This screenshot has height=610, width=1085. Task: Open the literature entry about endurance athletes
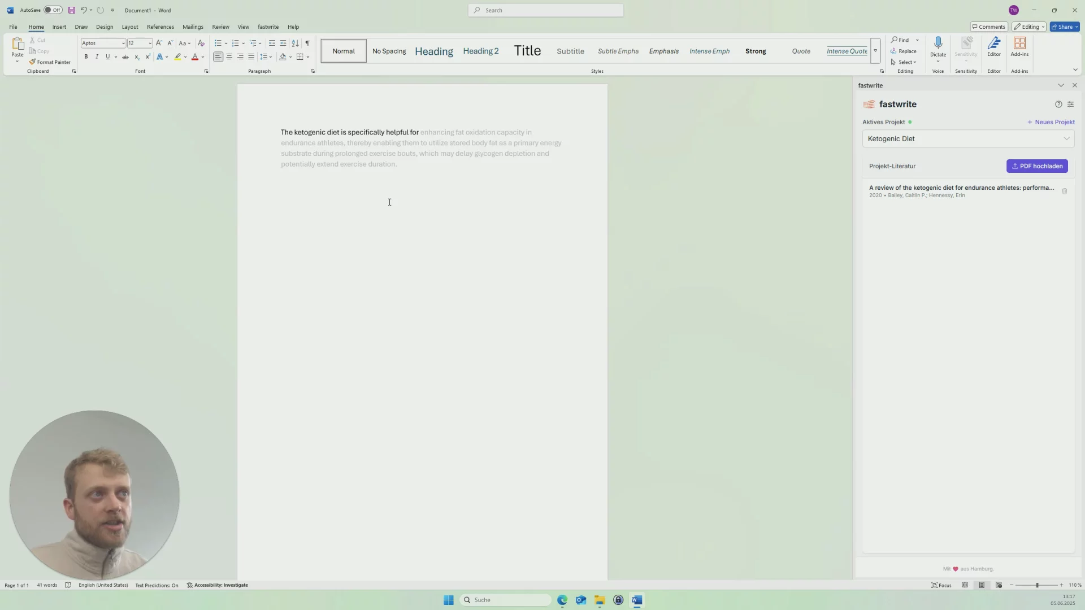[961, 188]
